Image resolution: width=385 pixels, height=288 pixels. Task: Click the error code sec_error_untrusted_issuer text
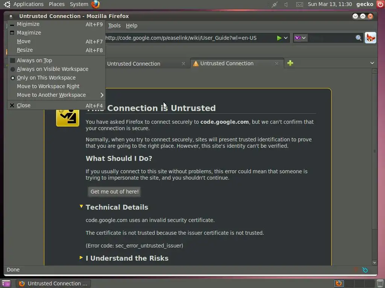[134, 246]
